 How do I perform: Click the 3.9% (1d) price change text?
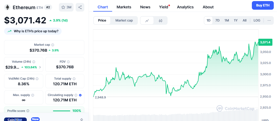tap(60, 20)
